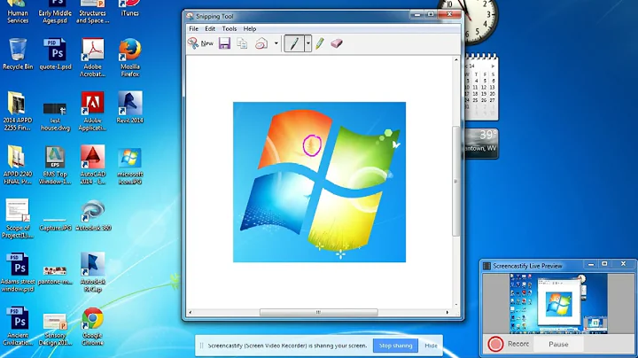Select the AutoCAD 2014 desktop shortcut

click(93, 165)
